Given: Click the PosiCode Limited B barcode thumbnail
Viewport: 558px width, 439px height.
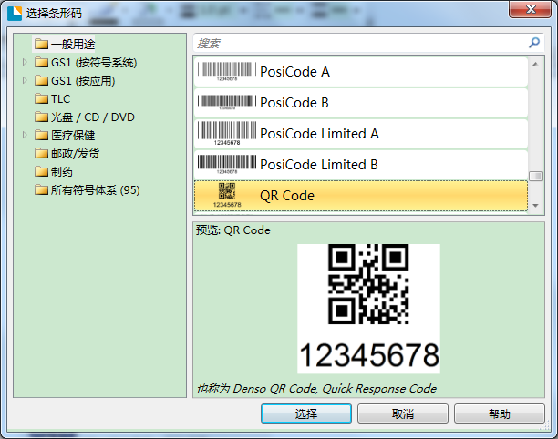Looking at the screenshot, I should point(227,164).
